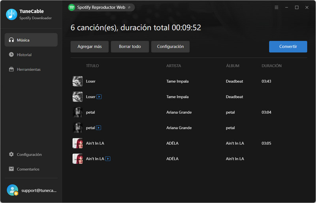Select the Ain't In LA title lasting 03:05
The height and width of the screenshot is (203, 316).
95,143
